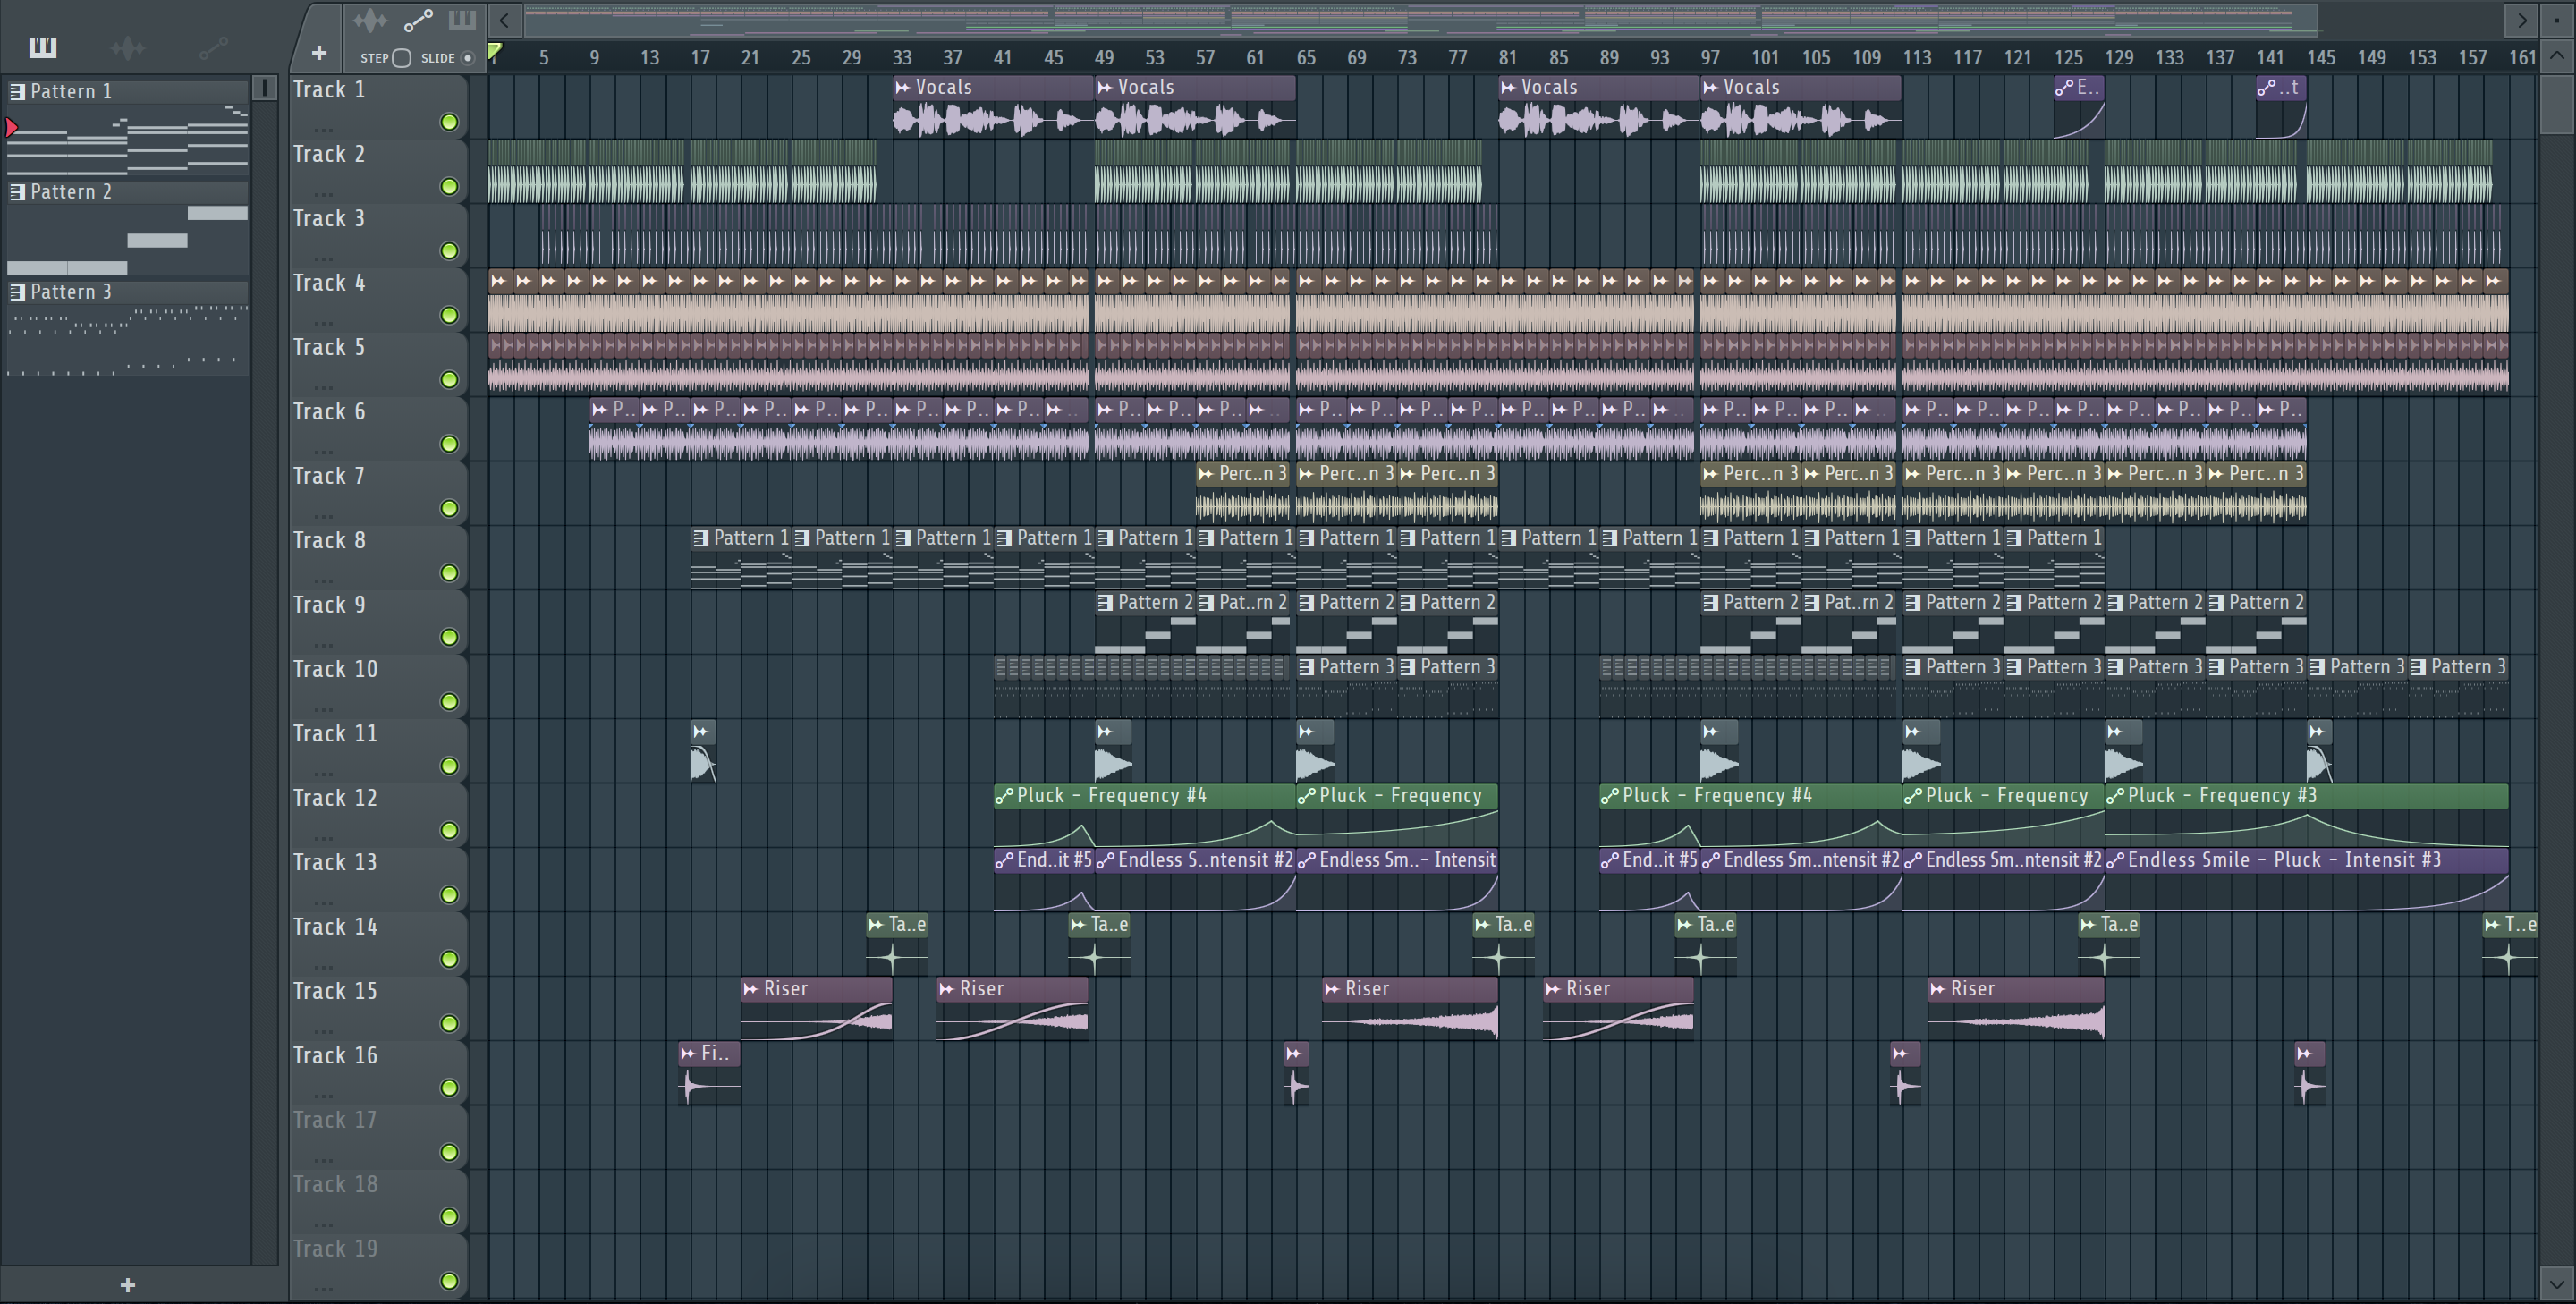Viewport: 2576px width, 1304px height.
Task: Enable SLIDE mode
Action: pos(467,58)
